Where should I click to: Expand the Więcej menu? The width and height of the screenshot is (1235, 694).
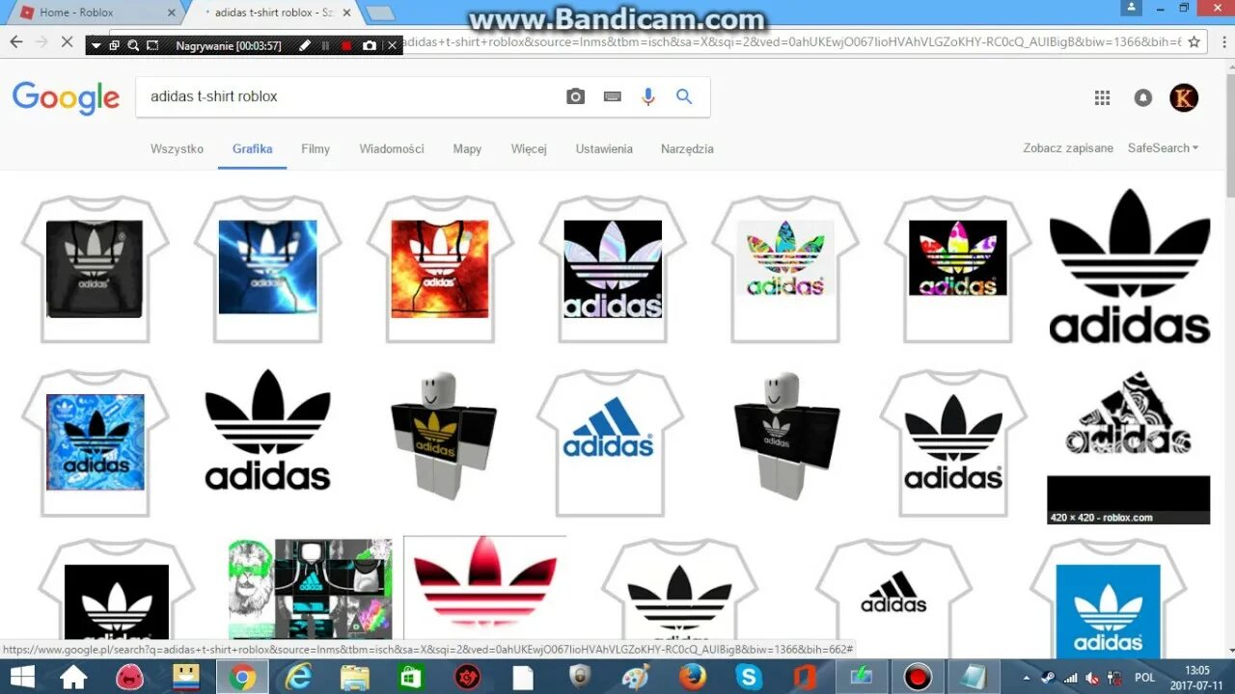529,148
